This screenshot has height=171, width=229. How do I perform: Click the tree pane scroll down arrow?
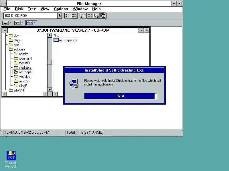(x=50, y=89)
